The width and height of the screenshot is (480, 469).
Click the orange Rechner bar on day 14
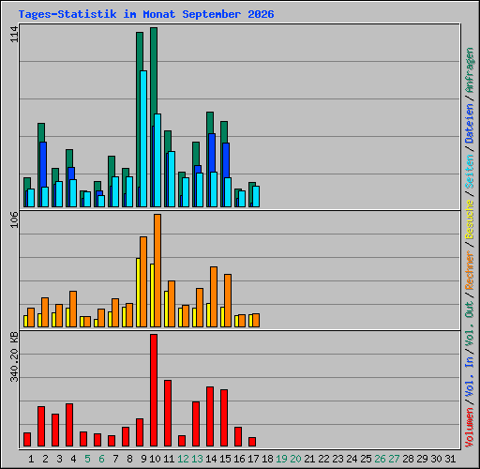214,296
